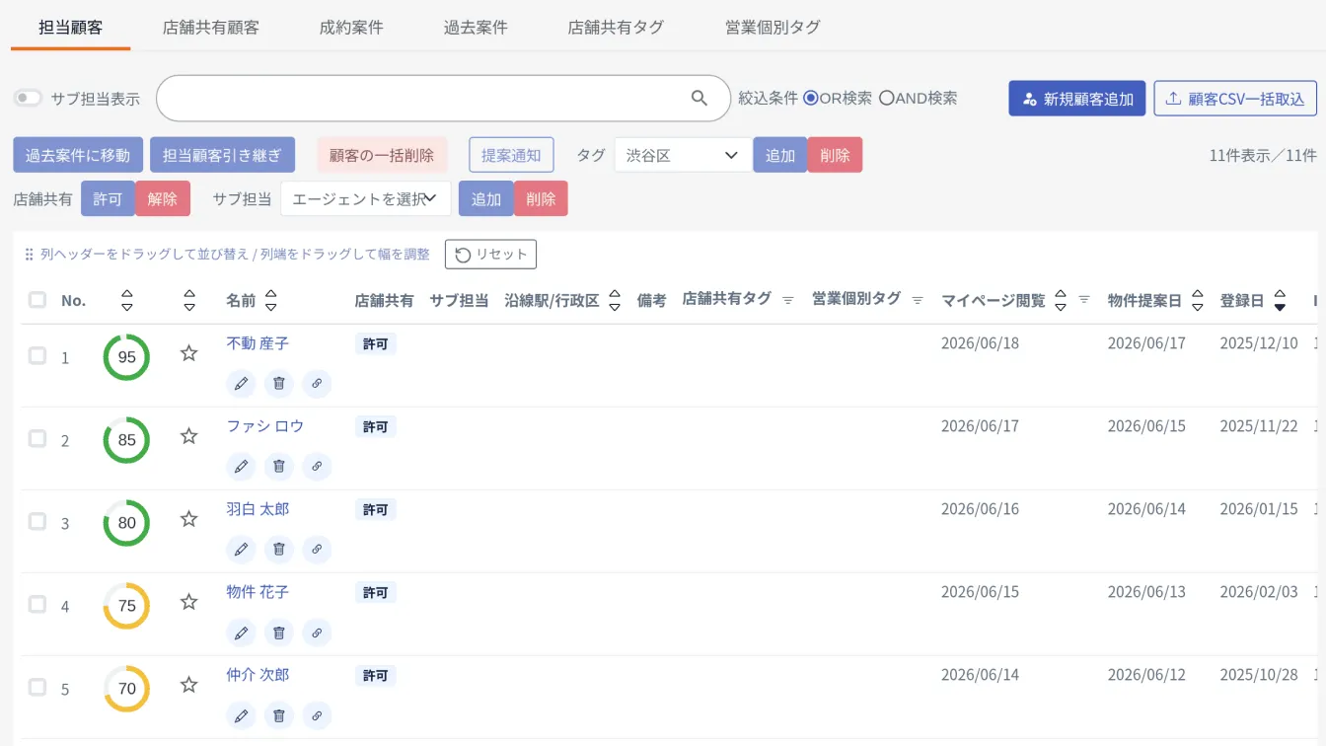Select the OR検索 radio button
1326x746 pixels.
[811, 98]
